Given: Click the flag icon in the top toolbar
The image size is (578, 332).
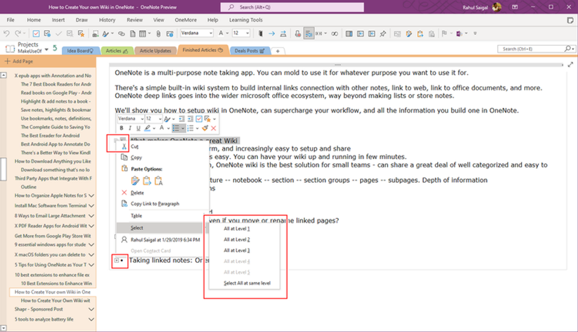Looking at the screenshot, I should pos(444,34).
